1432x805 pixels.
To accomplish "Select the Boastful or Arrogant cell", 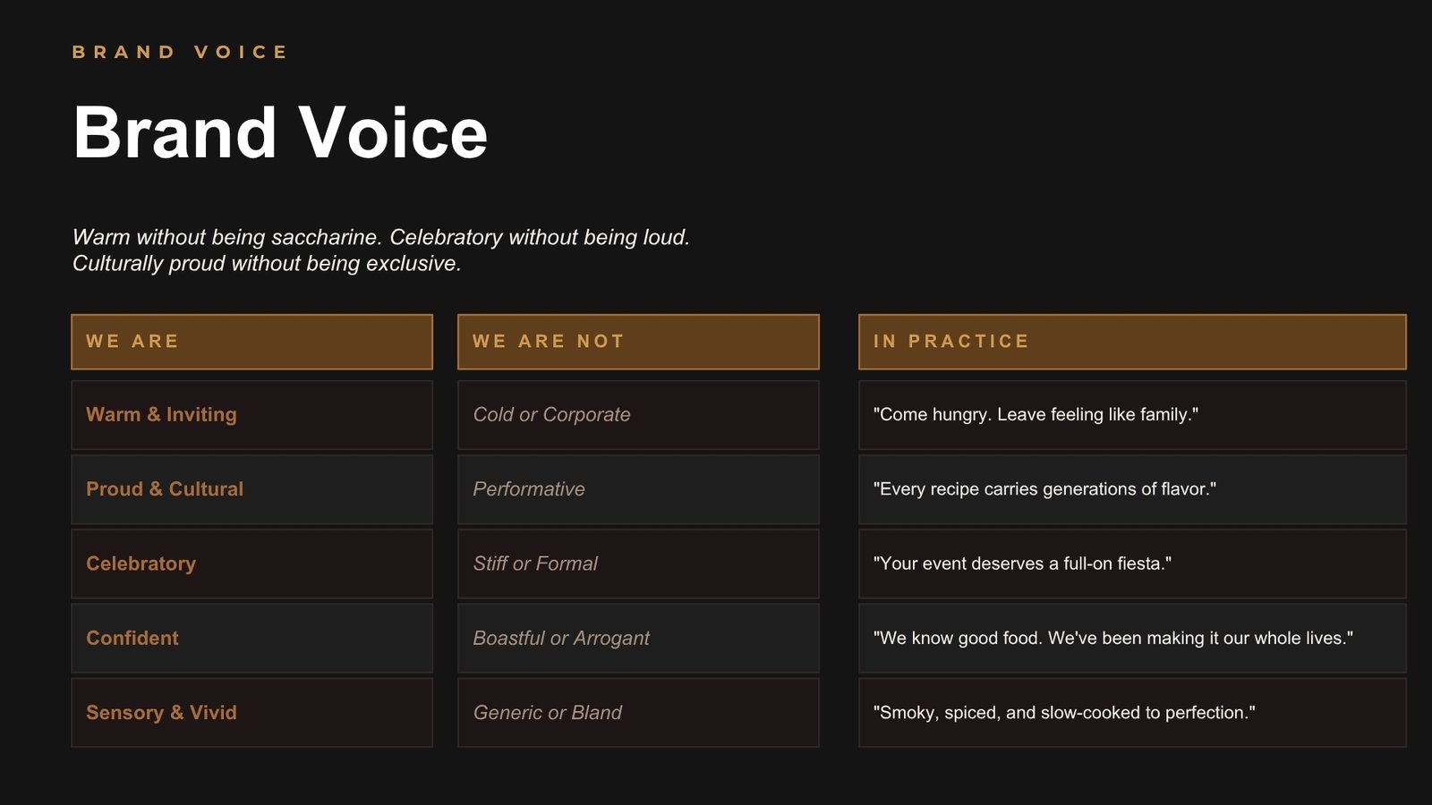I will 638,638.
